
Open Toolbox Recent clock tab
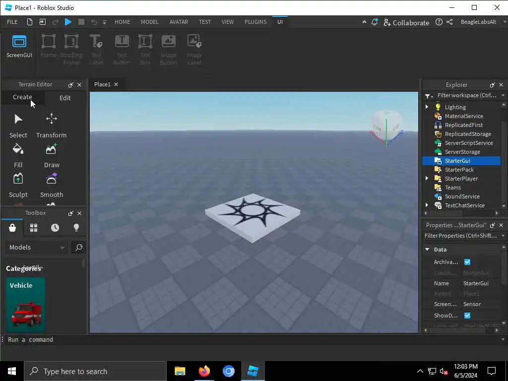(x=55, y=228)
